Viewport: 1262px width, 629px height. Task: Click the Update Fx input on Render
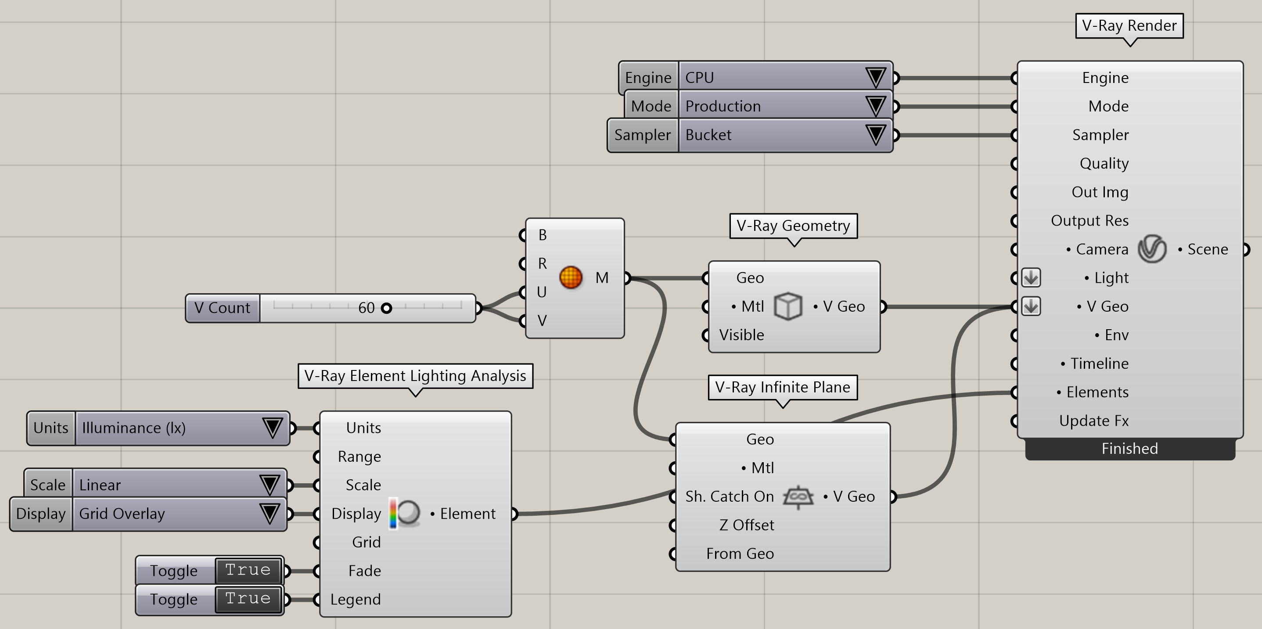click(1094, 421)
